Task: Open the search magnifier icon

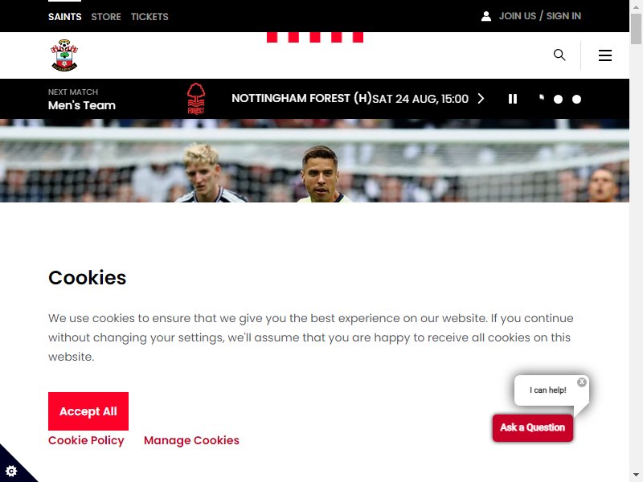Action: (559, 55)
